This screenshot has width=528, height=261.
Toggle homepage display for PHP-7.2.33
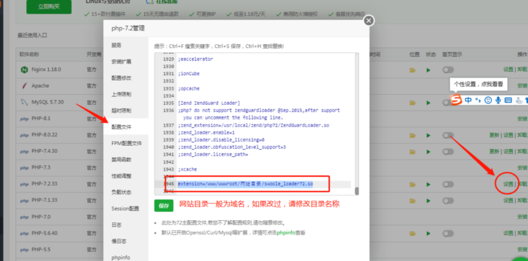tap(448, 185)
